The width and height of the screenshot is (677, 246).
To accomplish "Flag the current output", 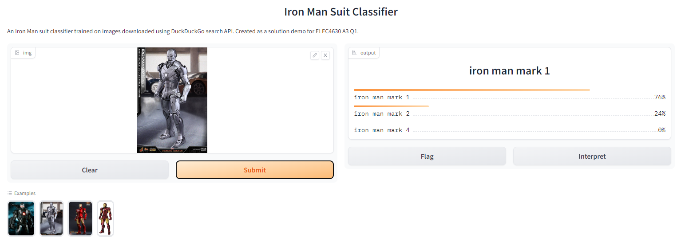I will point(427,156).
